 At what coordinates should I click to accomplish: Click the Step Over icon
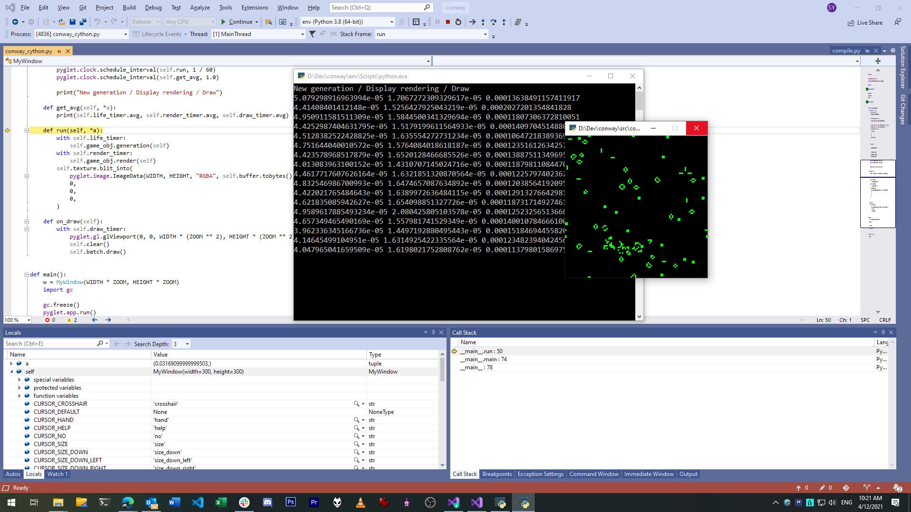click(x=493, y=22)
